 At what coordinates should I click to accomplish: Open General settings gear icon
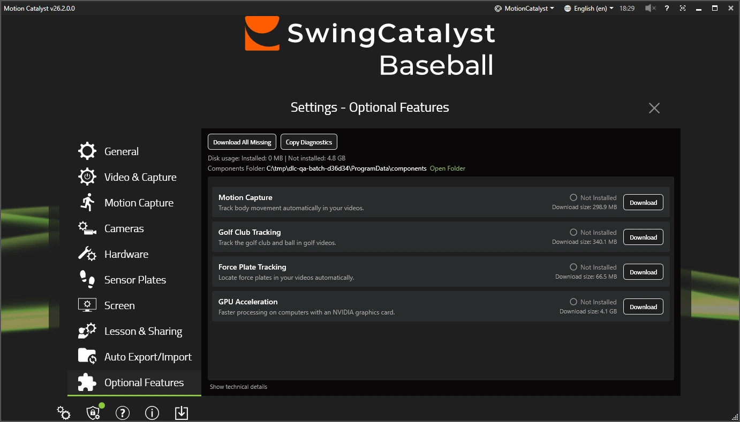pos(87,151)
